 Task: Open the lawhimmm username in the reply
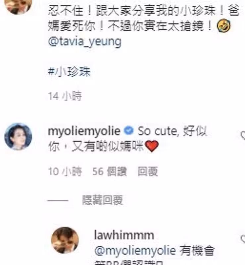click(x=124, y=235)
